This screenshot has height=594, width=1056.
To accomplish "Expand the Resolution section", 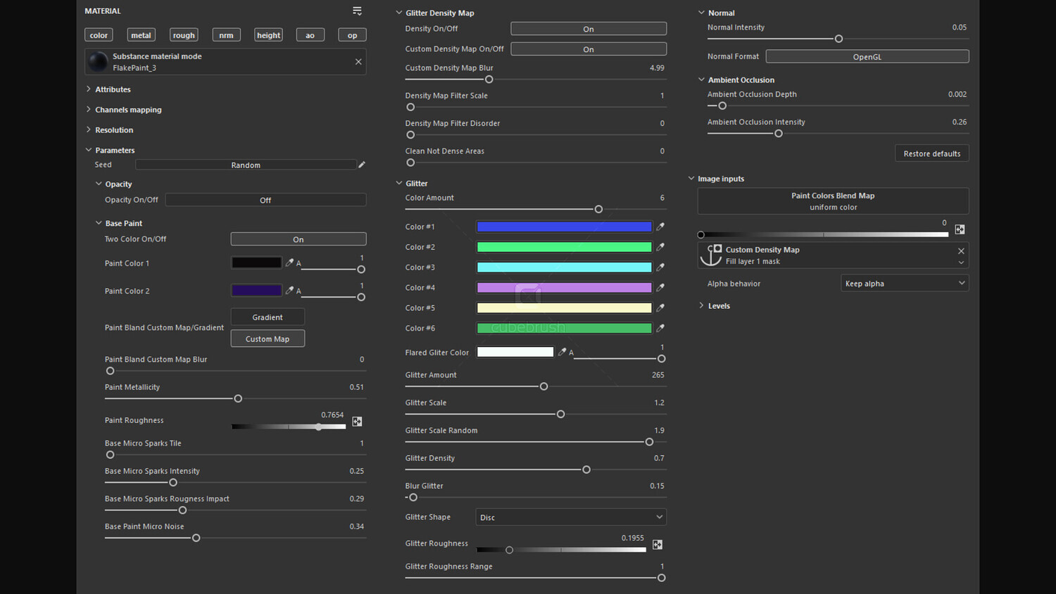I will (x=89, y=130).
